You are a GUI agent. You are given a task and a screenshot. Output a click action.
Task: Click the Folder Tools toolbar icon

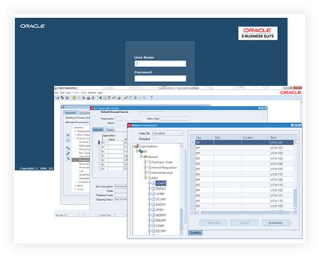145,98
